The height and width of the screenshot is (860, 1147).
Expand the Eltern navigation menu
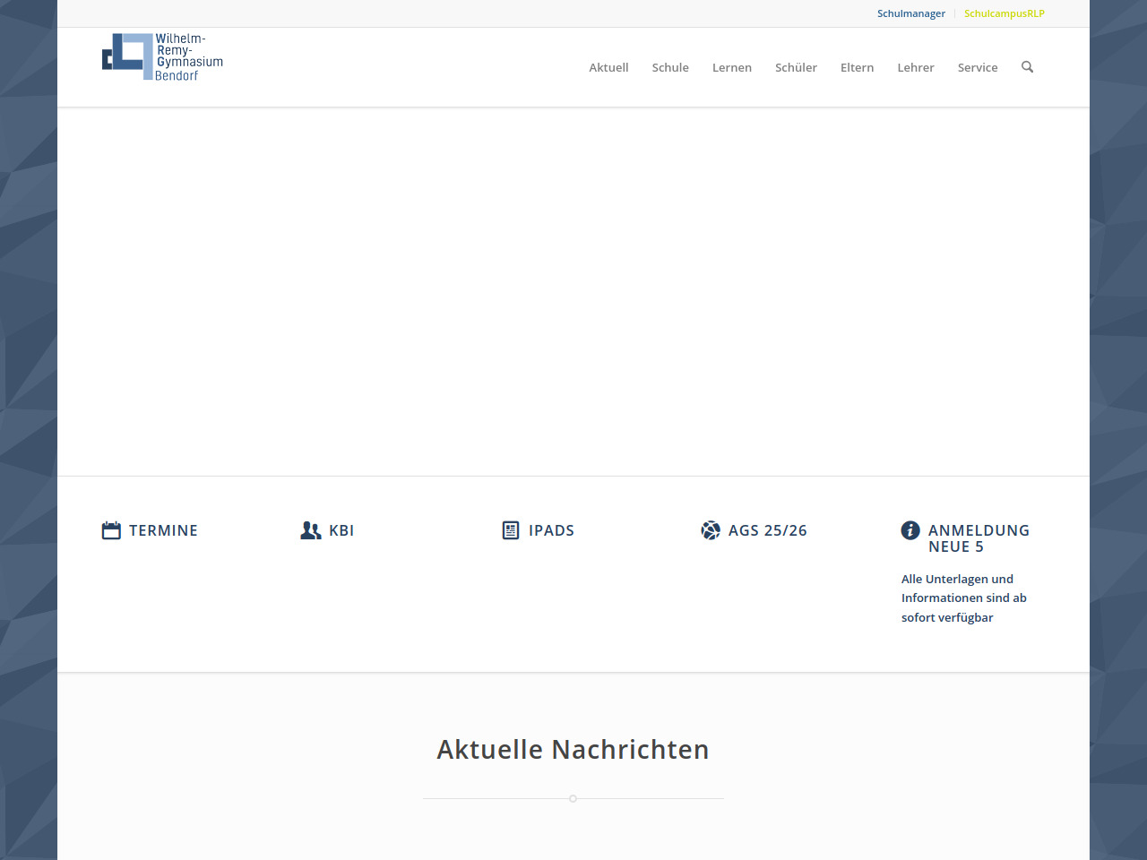tap(857, 68)
